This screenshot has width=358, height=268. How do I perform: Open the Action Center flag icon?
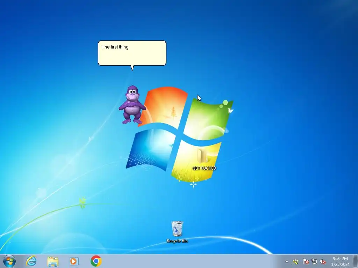[x=306, y=262]
